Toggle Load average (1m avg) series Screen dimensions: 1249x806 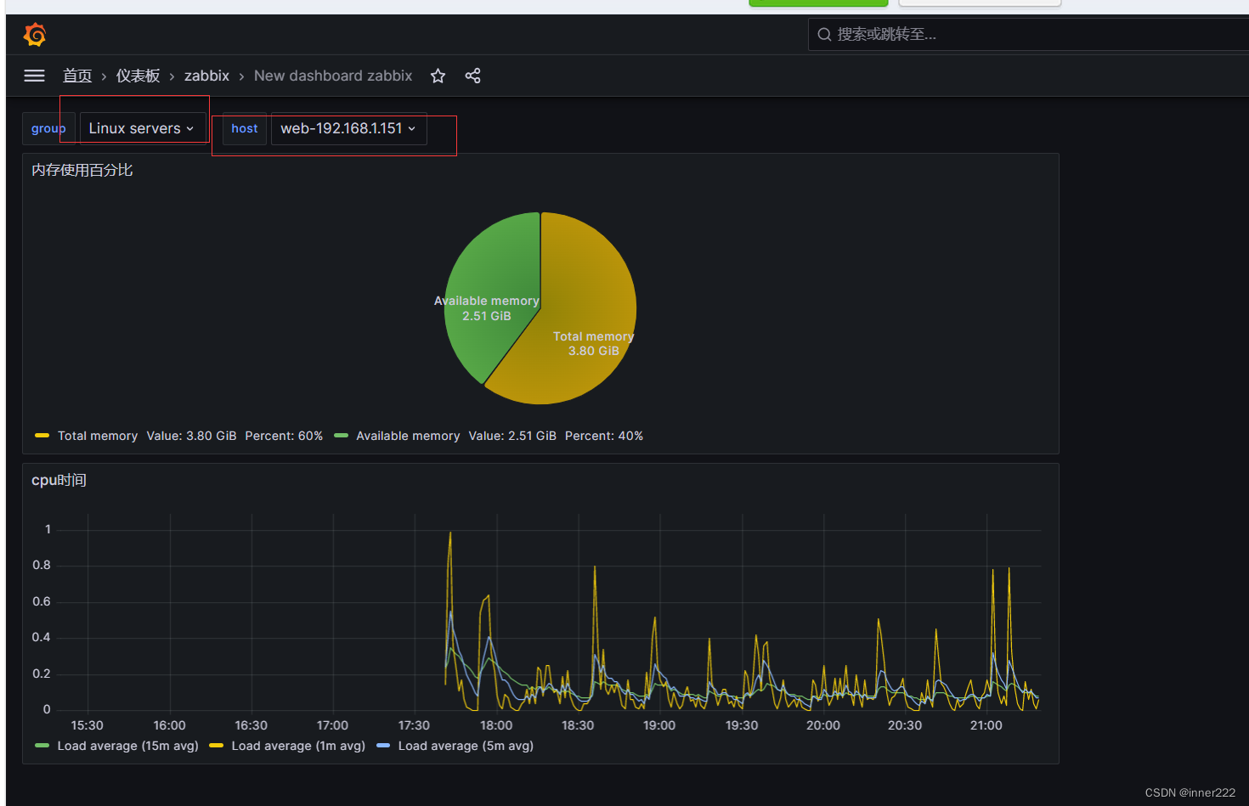point(298,746)
